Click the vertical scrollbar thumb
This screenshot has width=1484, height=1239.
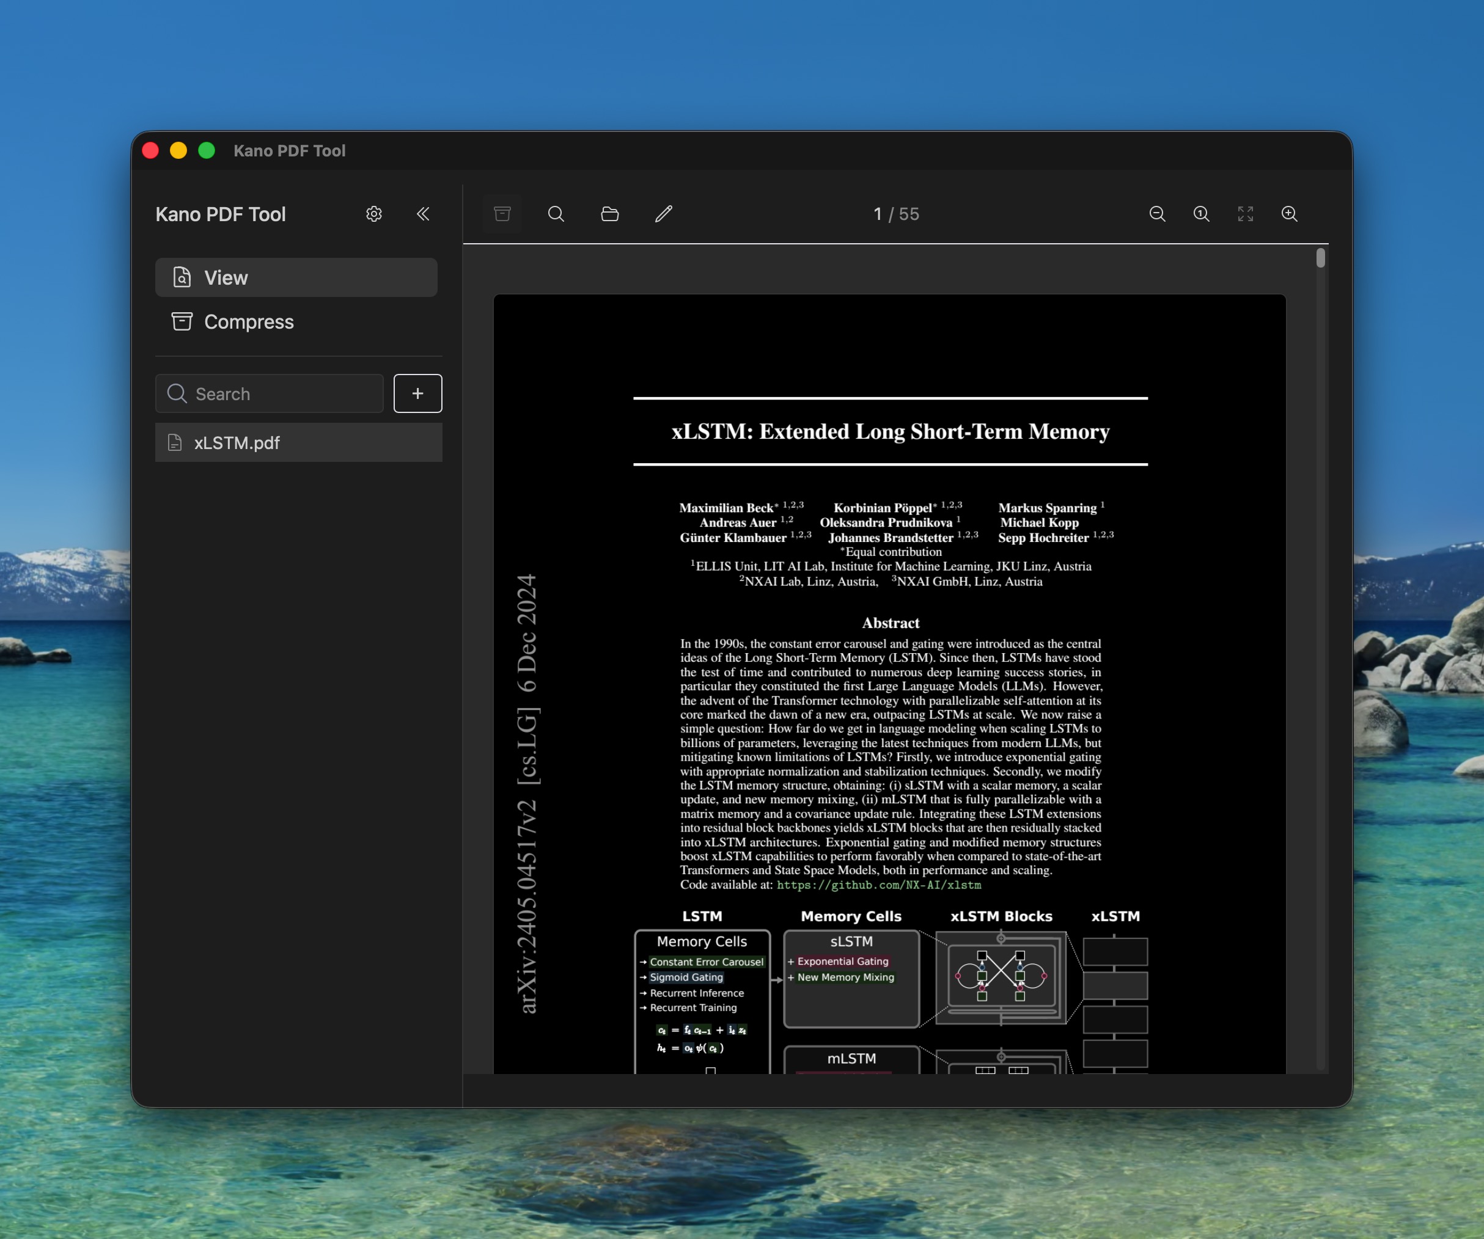pyautogui.click(x=1320, y=258)
